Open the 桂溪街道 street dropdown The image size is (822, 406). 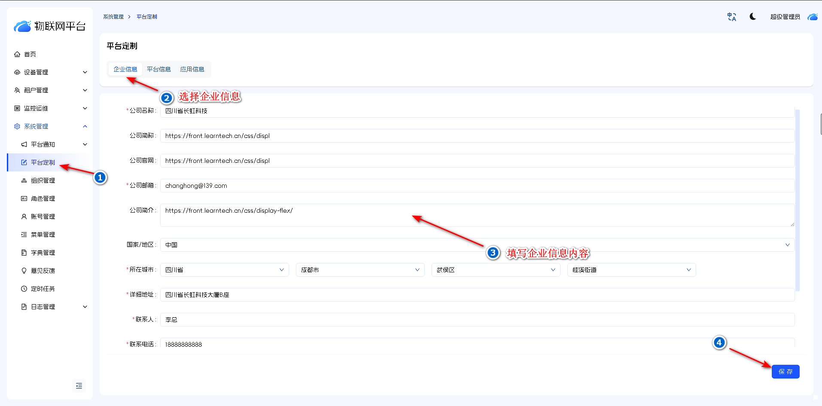coord(631,270)
